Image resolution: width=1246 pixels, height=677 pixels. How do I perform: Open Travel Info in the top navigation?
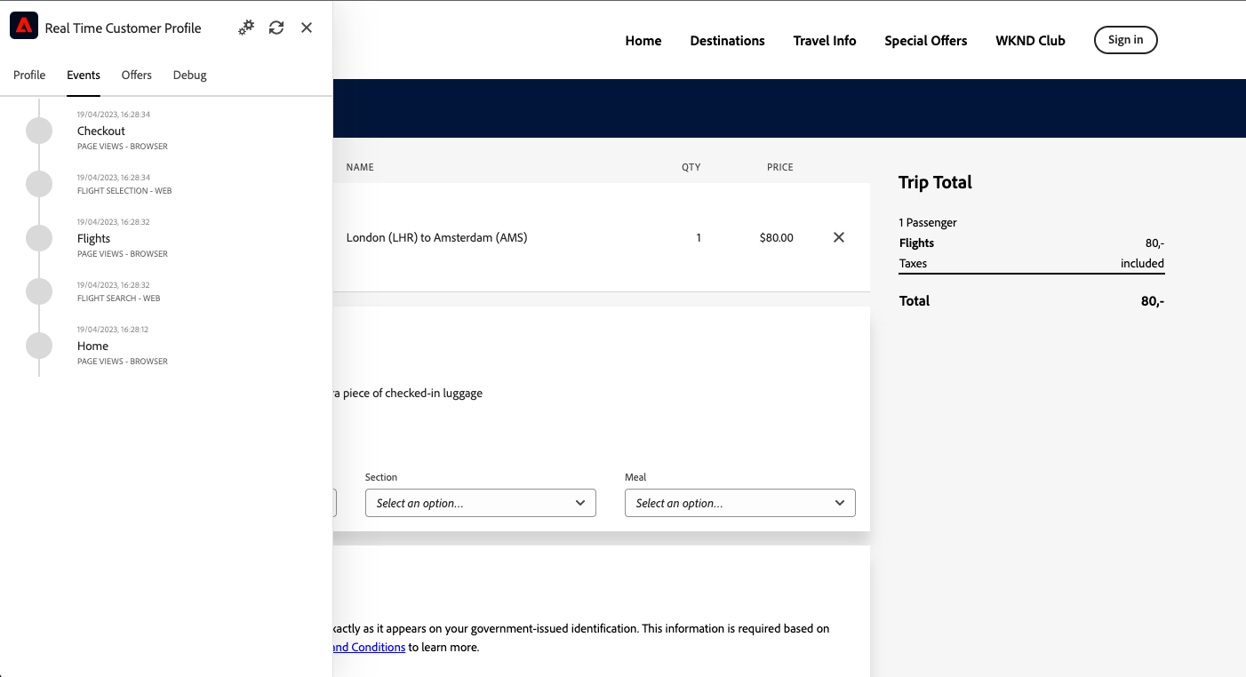(825, 41)
